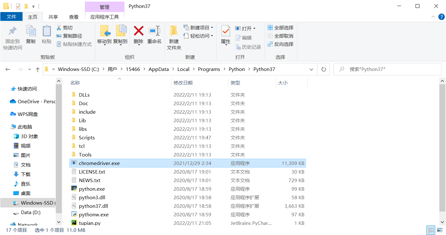The image size is (446, 235).
Task: Open the Open (打开) dropdown arrow
Action: (x=254, y=29)
